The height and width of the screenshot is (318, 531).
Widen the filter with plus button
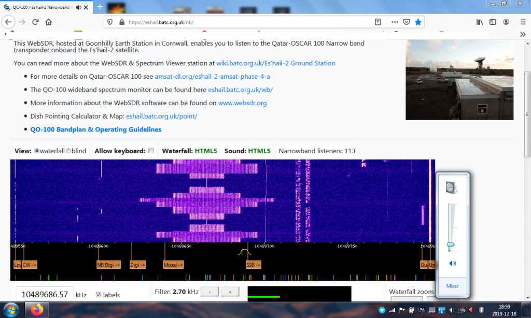[x=230, y=292]
